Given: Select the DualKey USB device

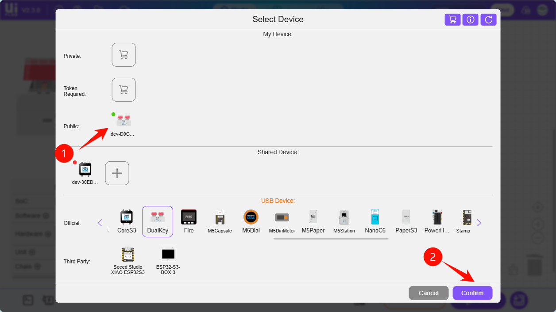Looking at the screenshot, I should click(158, 221).
